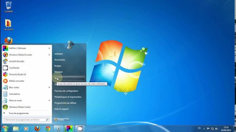Open the Corbeille recycle bin icon

point(9,7)
